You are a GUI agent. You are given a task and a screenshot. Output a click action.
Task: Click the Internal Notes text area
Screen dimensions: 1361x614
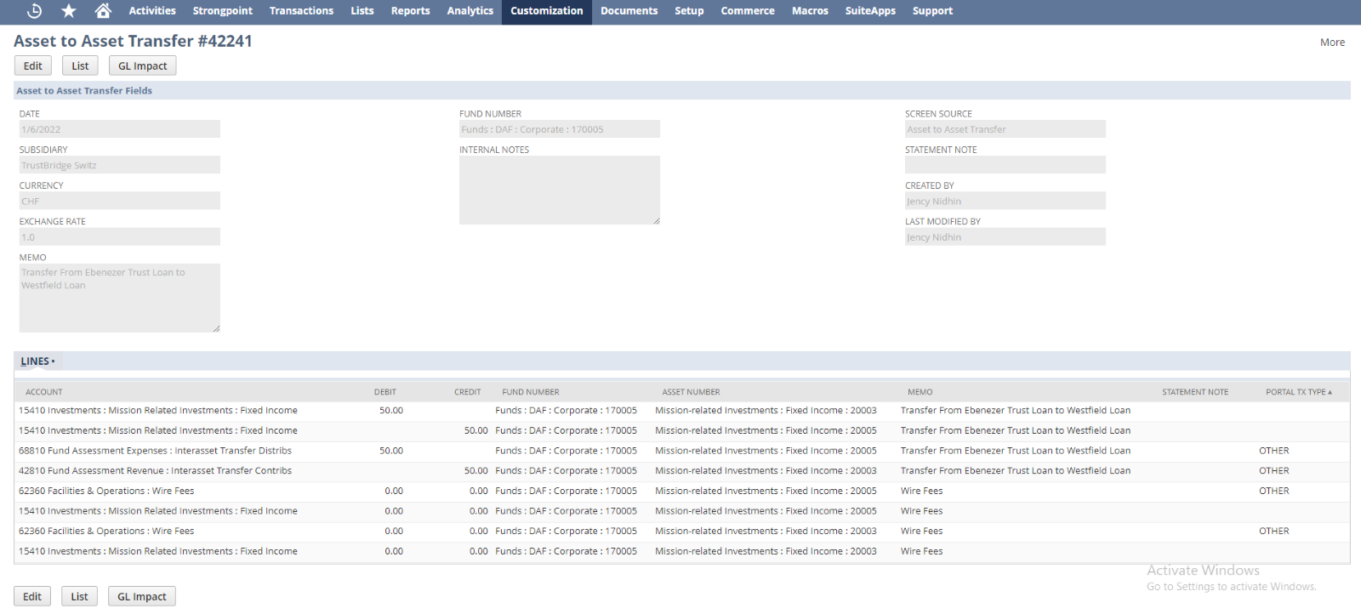pos(559,190)
